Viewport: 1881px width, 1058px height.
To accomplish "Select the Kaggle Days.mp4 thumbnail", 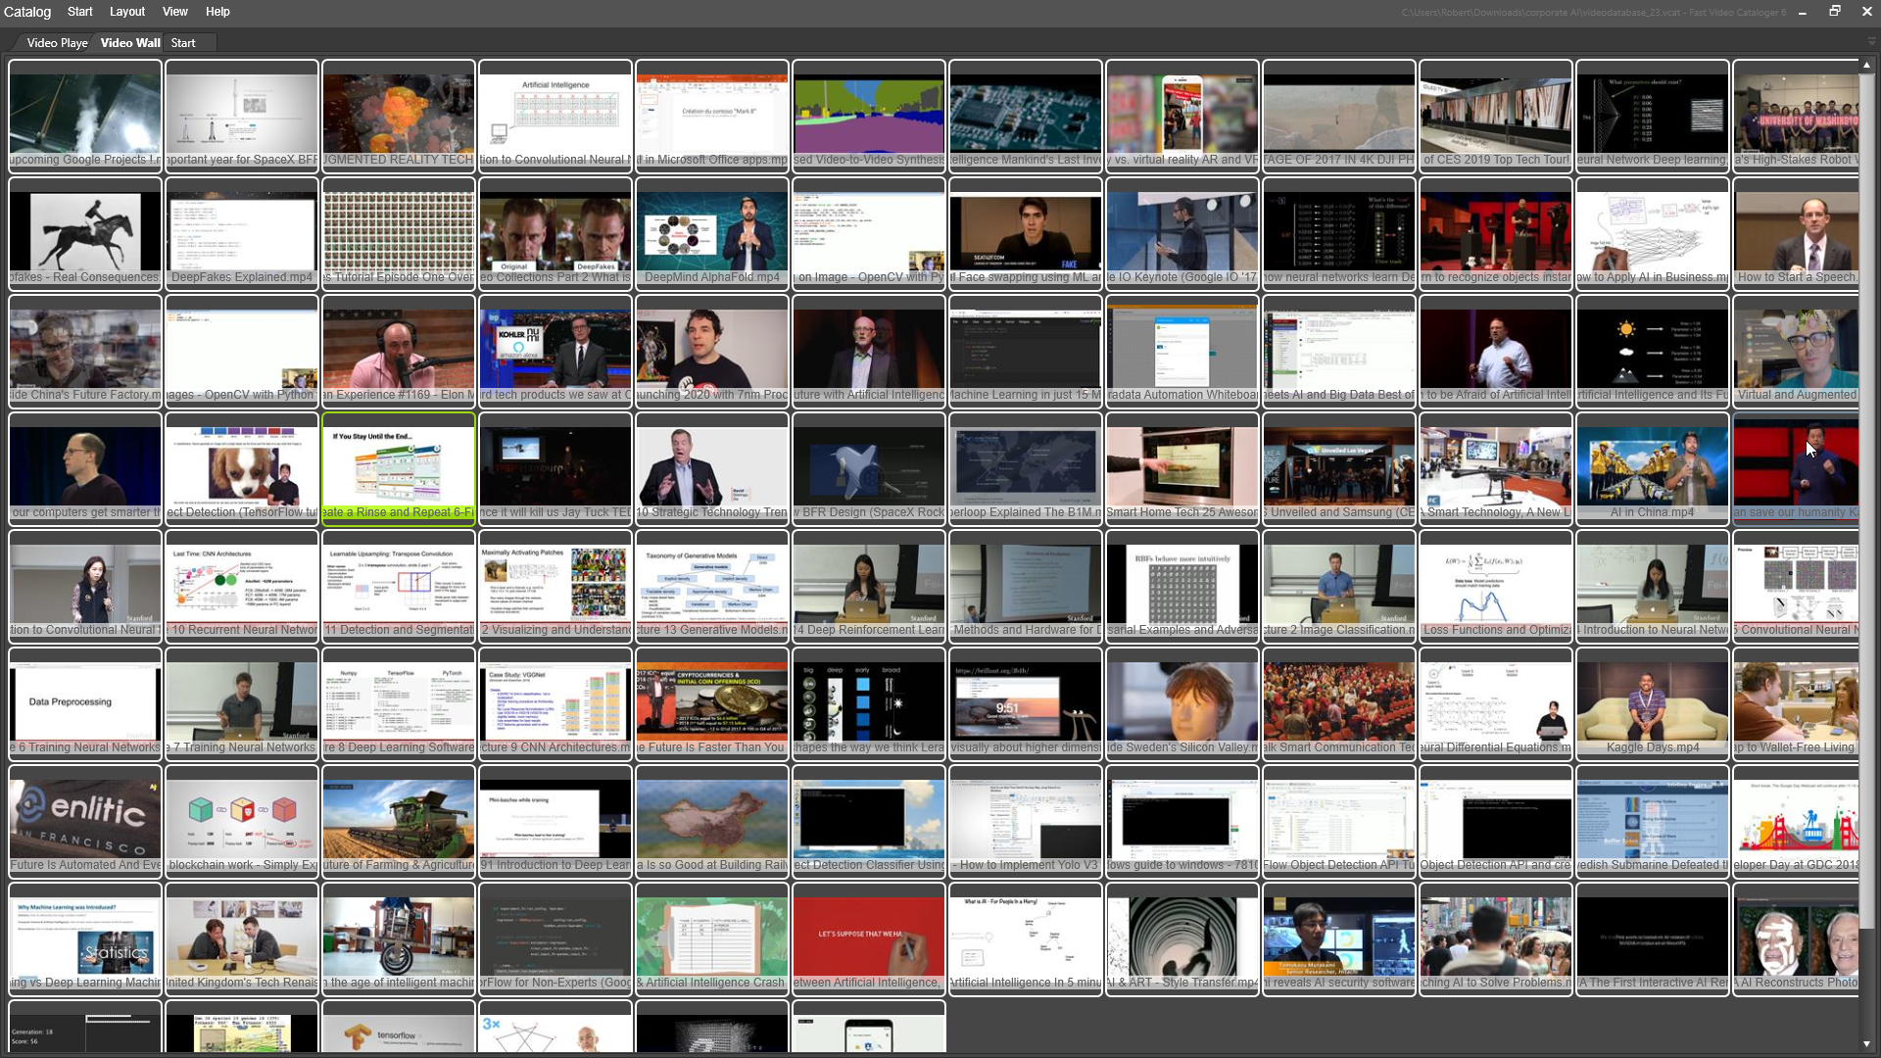I will (1652, 703).
